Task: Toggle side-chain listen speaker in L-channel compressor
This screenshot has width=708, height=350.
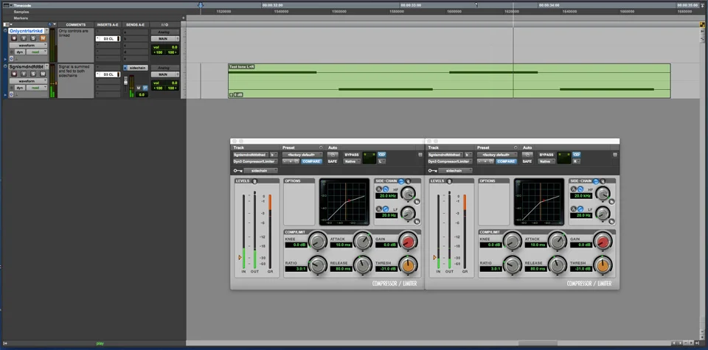Action: [x=408, y=181]
